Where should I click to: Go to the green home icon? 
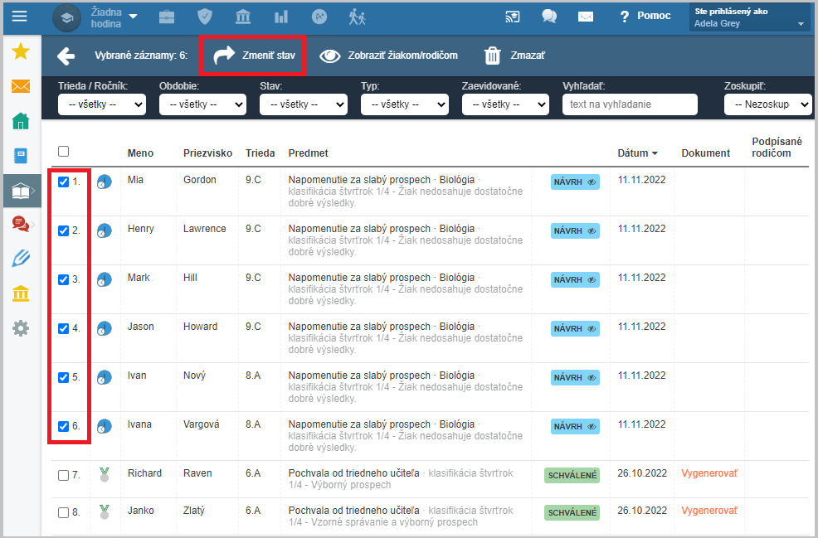coord(21,121)
